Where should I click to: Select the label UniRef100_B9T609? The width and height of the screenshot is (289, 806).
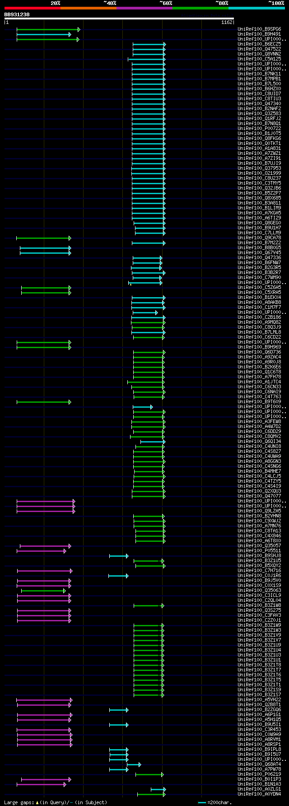click(x=259, y=402)
